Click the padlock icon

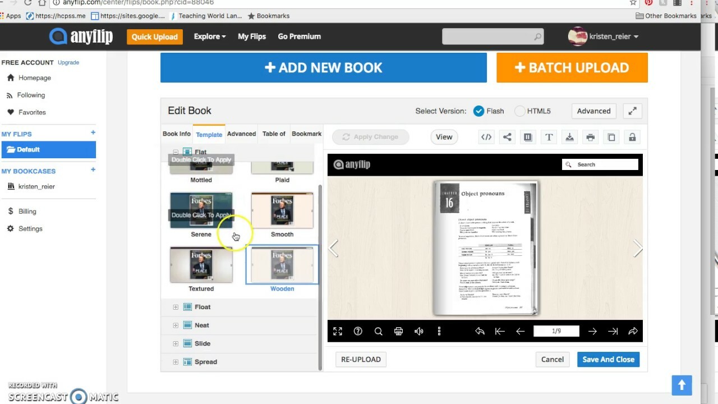click(632, 137)
